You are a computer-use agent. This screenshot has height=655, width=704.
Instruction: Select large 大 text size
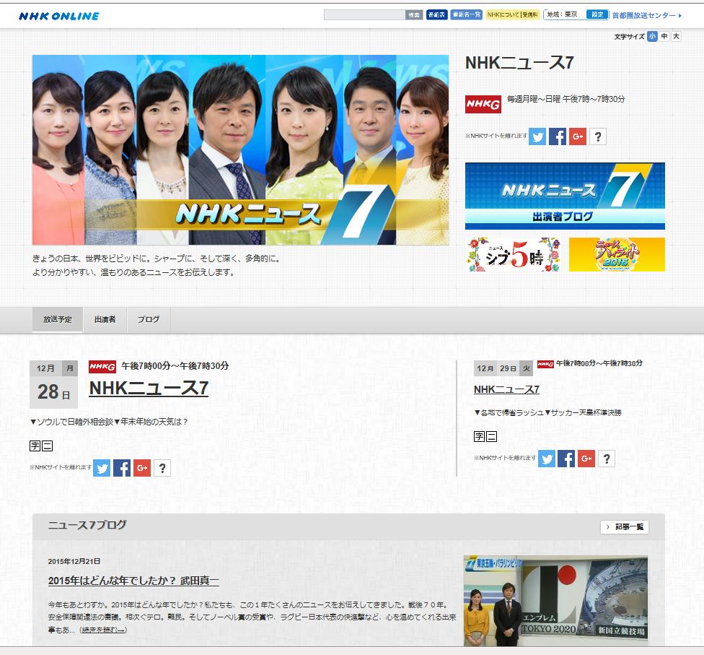(676, 36)
